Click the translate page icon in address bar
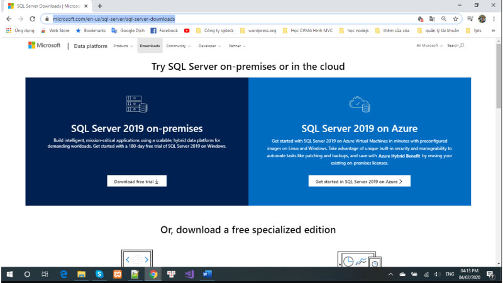Screen dimensions: 503x283 click(x=432, y=19)
